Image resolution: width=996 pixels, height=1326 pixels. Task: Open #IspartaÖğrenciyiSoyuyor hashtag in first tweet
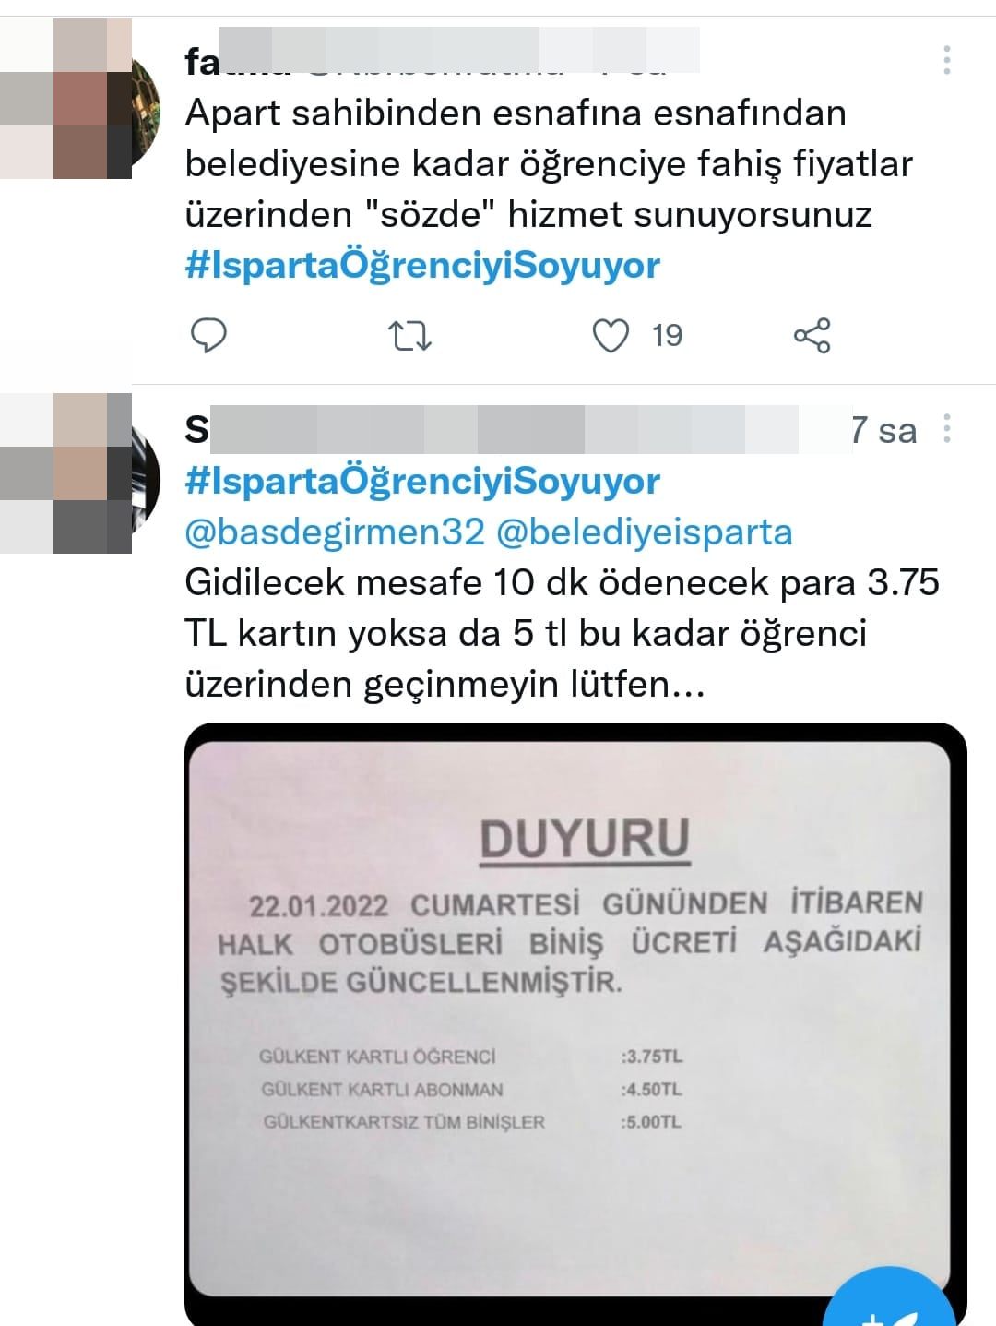423,265
